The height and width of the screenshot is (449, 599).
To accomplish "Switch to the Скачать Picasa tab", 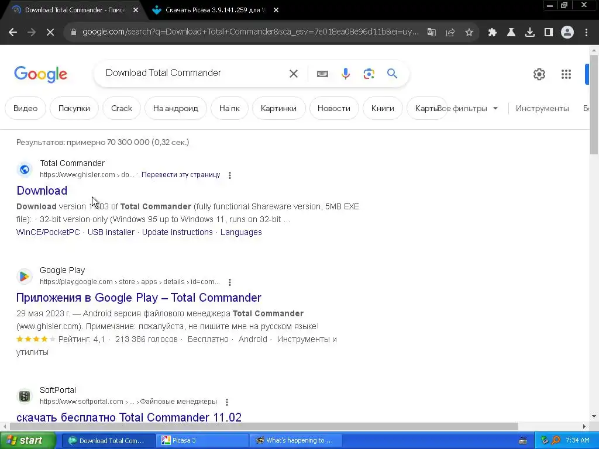I will (214, 11).
